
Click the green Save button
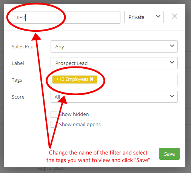point(169,154)
